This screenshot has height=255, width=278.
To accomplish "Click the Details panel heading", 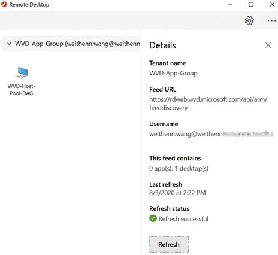I will pyautogui.click(x=162, y=45).
